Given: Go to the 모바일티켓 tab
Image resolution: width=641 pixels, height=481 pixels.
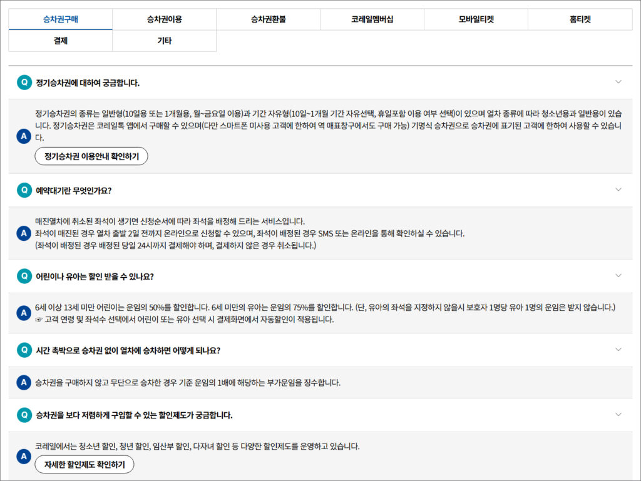Looking at the screenshot, I should pyautogui.click(x=476, y=19).
